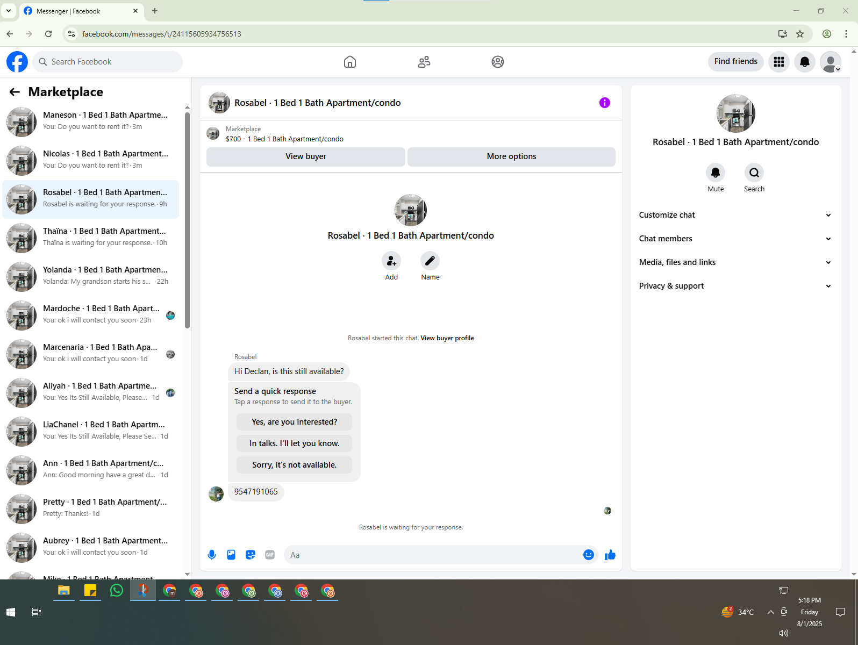This screenshot has width=858, height=645.
Task: Show hidden system tray icons
Action: [x=770, y=612]
